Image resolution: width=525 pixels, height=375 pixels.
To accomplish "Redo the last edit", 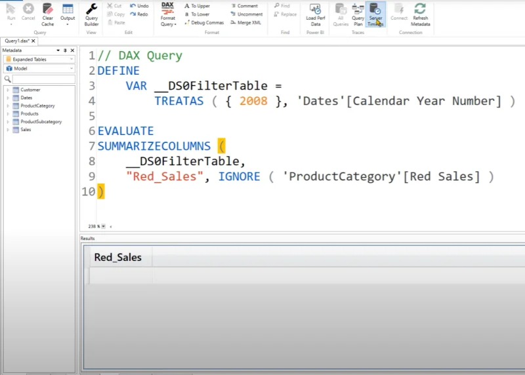I will point(139,14).
